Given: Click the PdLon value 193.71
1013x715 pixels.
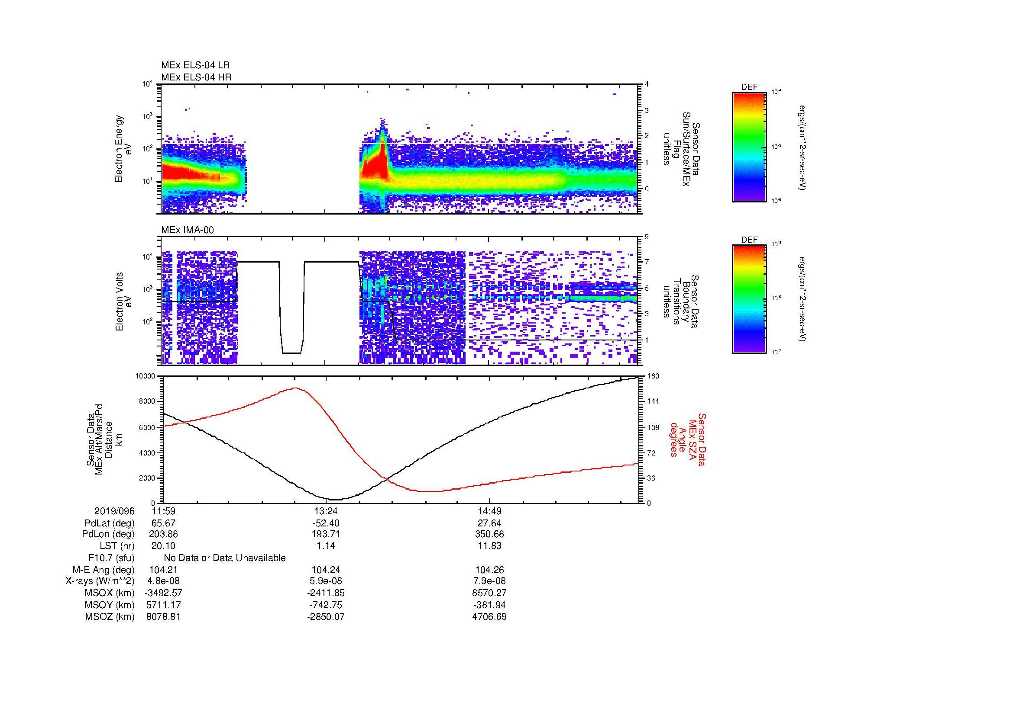Looking at the screenshot, I should coord(326,534).
